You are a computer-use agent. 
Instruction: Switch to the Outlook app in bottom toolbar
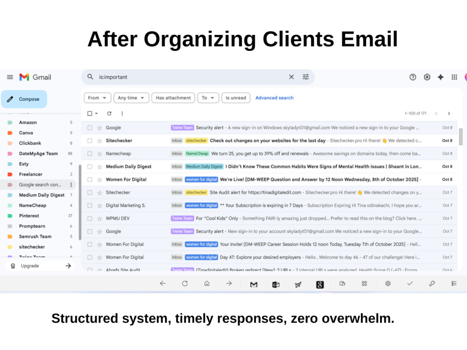pyautogui.click(x=276, y=285)
